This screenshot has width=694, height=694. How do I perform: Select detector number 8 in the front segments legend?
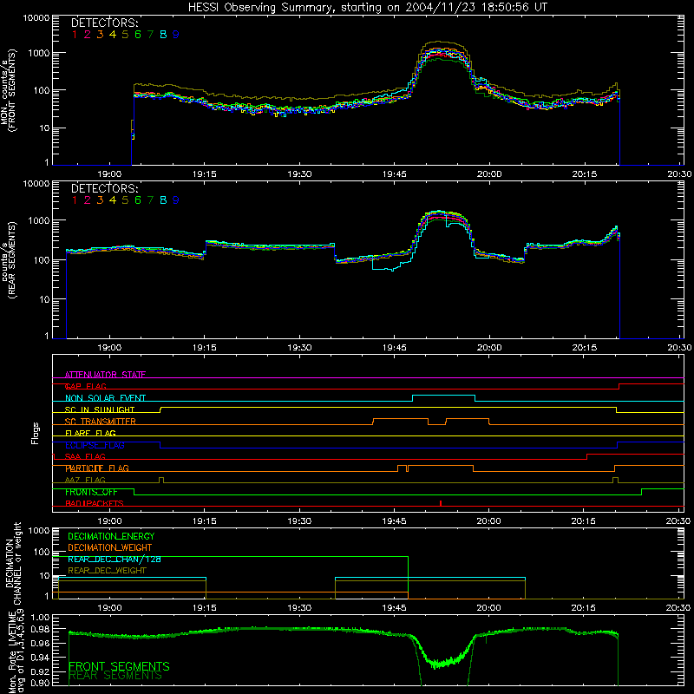[163, 35]
